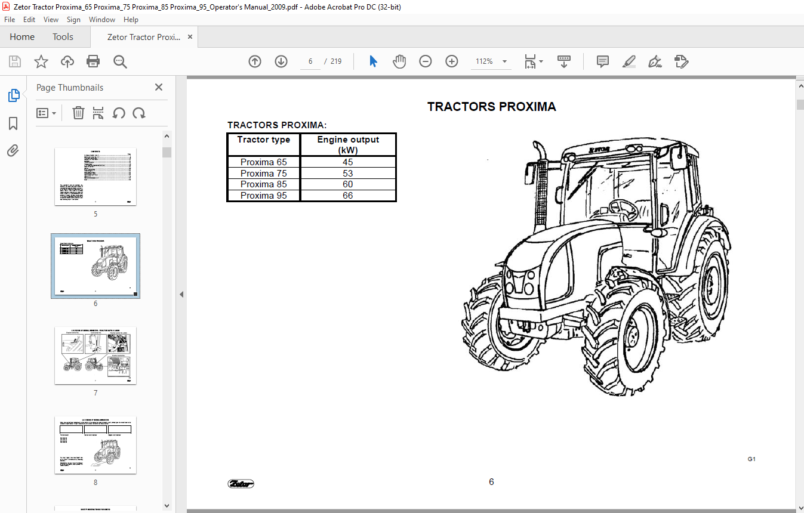Screen dimensions: 804x513
Task: Open the Sign document pen icon
Action: (x=655, y=61)
